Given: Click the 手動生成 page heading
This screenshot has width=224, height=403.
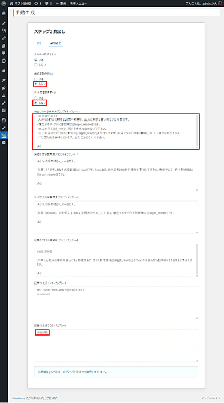Looking at the screenshot, I should [25, 13].
